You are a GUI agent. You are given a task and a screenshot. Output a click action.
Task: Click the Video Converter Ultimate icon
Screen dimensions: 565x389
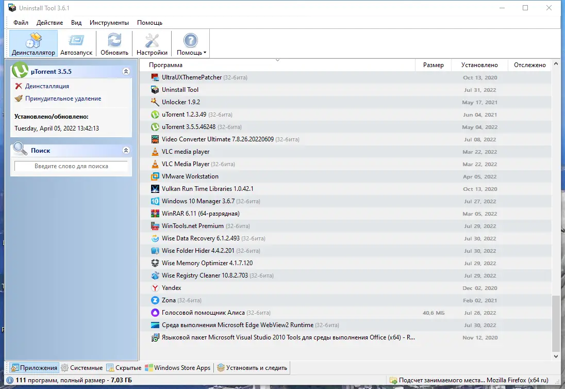point(155,139)
